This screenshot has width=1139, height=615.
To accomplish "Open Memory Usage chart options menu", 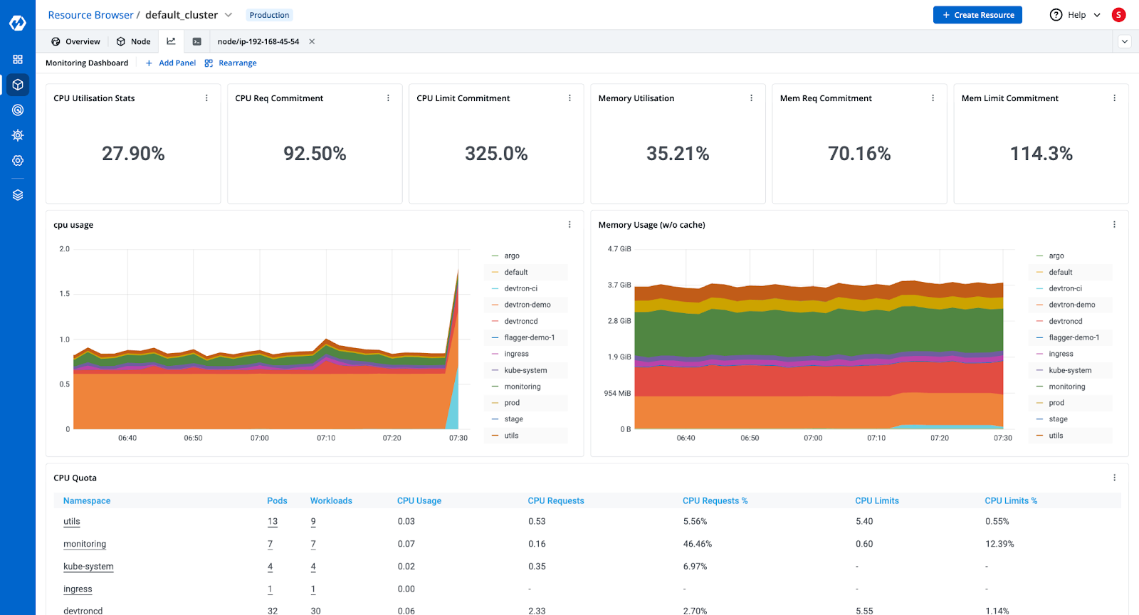I will coord(1114,224).
